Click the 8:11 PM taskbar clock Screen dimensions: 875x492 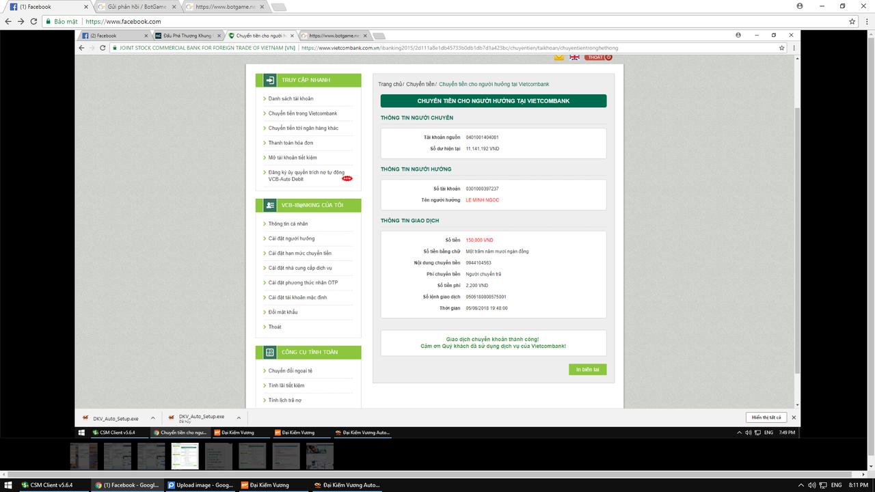[858, 485]
